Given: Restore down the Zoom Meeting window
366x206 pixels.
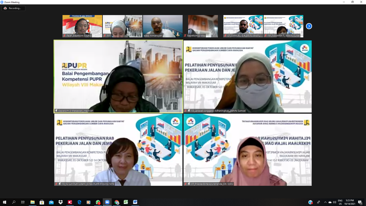Looking at the screenshot, I should (x=352, y=2).
